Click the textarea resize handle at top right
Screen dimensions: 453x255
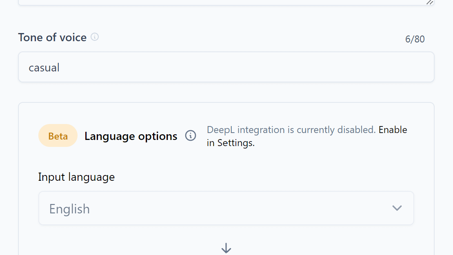(x=430, y=2)
